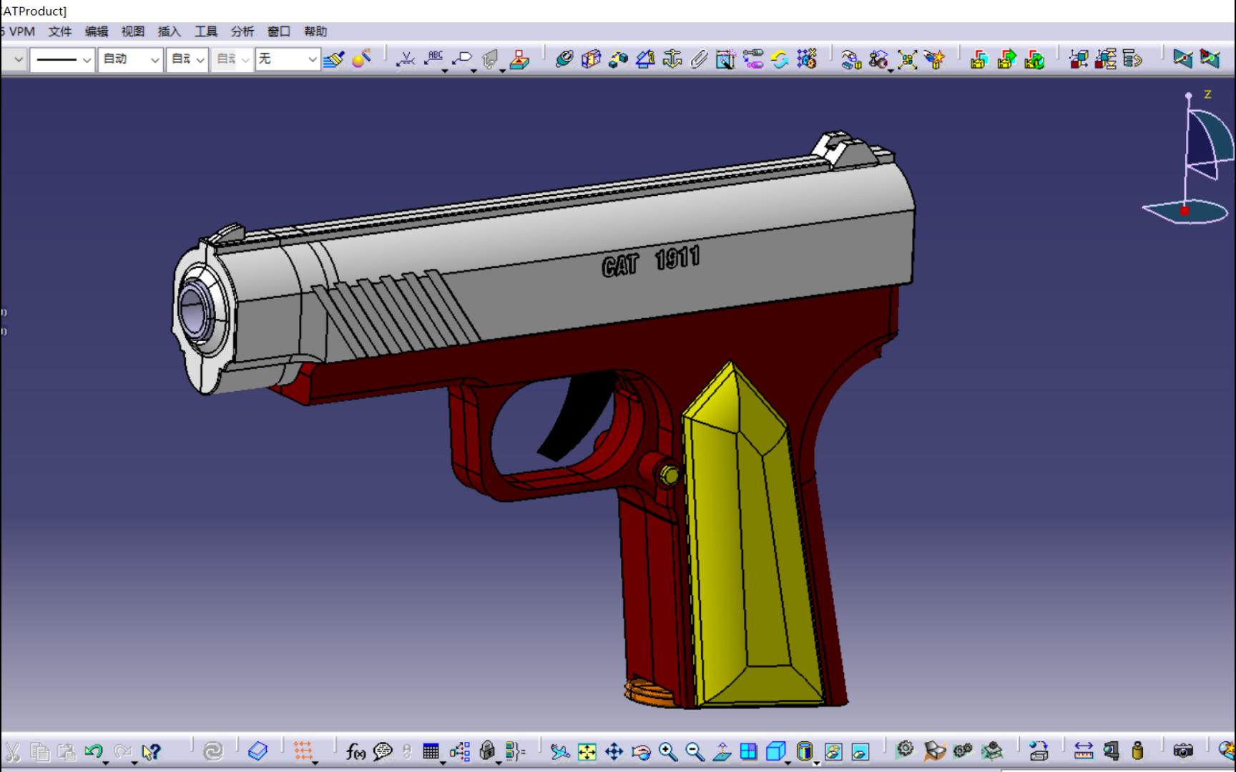Click the Stop Manipulate on Clash icon
The image size is (1236, 772).
934,59
